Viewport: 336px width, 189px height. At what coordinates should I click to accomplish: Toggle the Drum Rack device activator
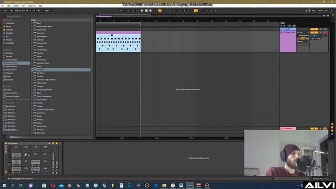tap(6, 143)
